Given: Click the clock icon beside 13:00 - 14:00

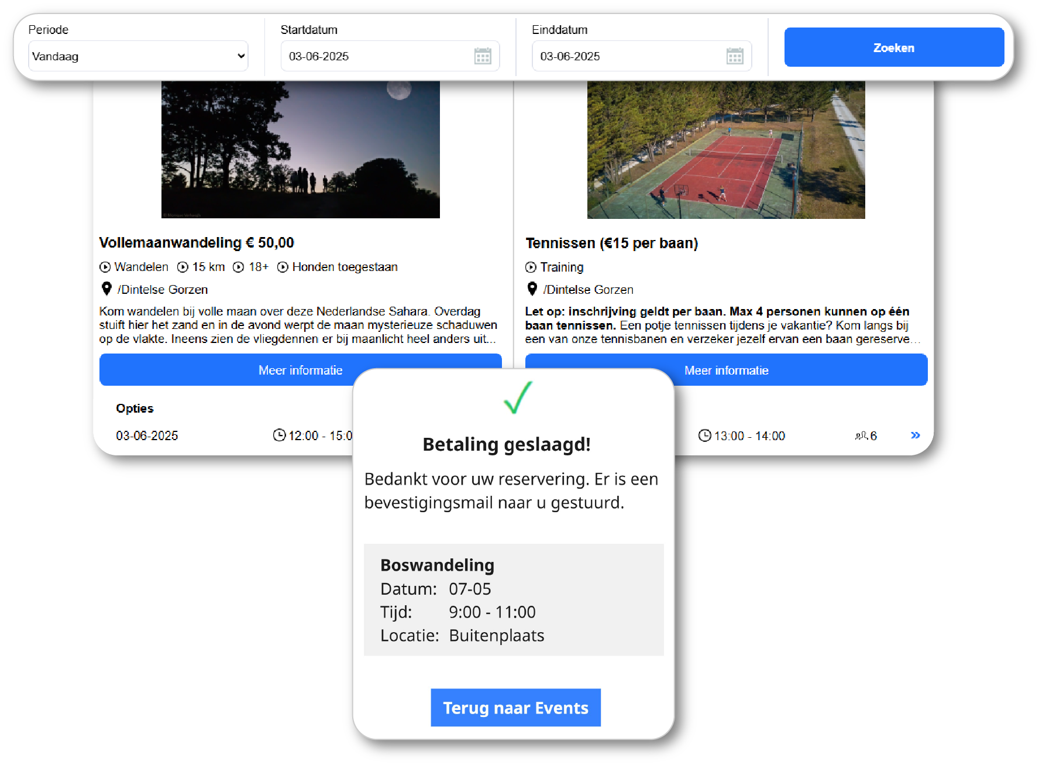Looking at the screenshot, I should click(705, 435).
